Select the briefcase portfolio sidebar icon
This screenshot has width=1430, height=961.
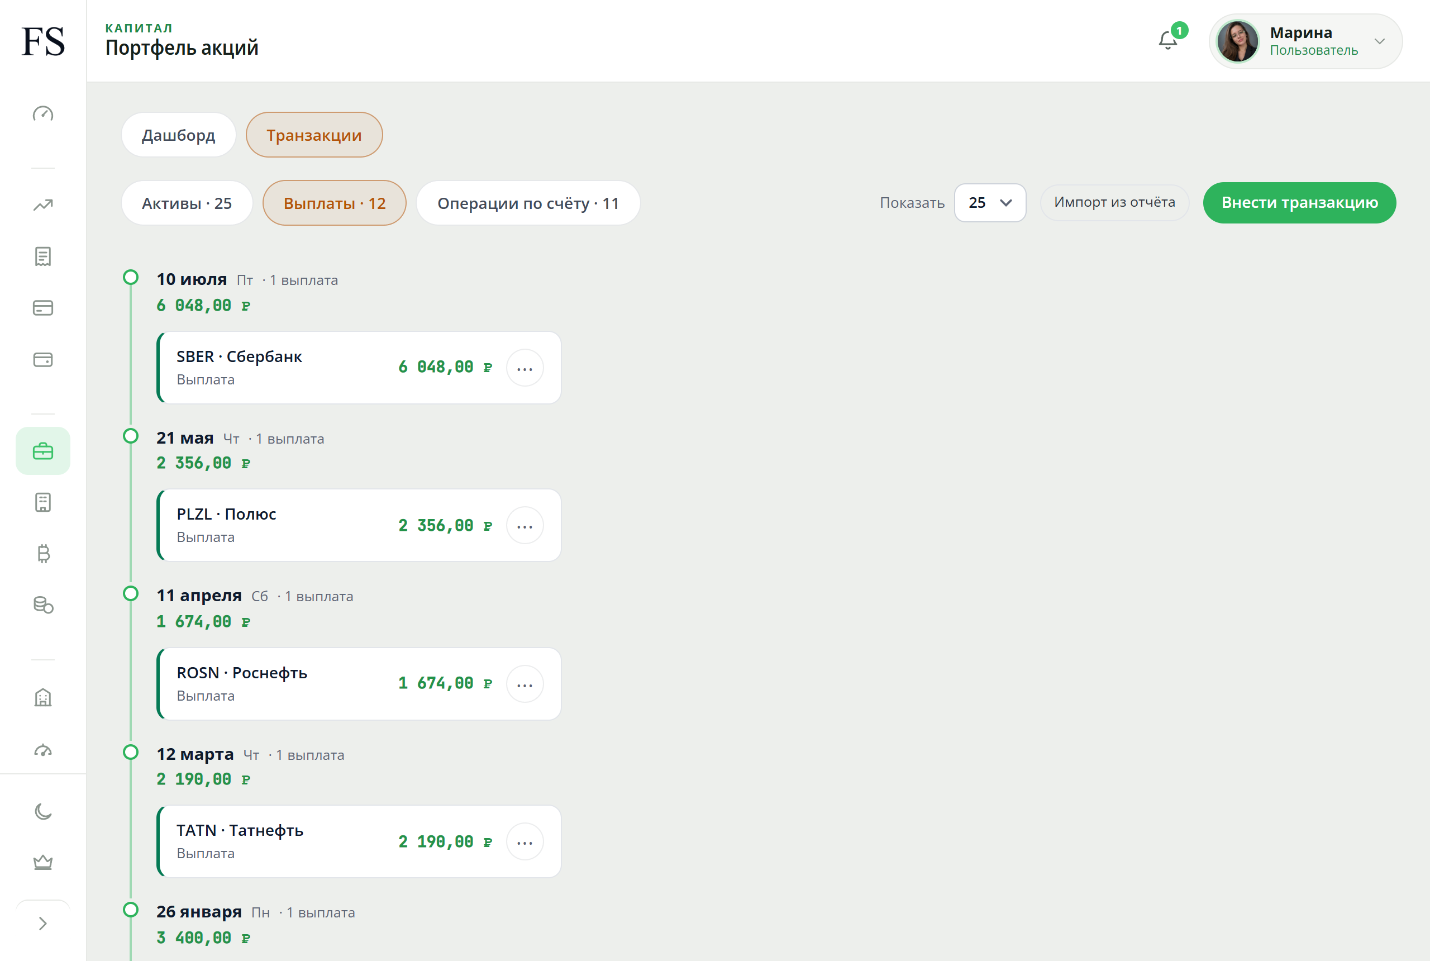[43, 451]
